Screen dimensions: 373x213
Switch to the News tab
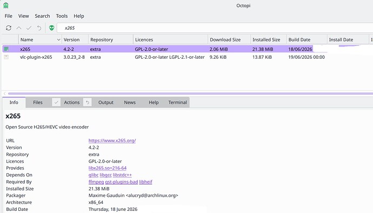(x=130, y=102)
